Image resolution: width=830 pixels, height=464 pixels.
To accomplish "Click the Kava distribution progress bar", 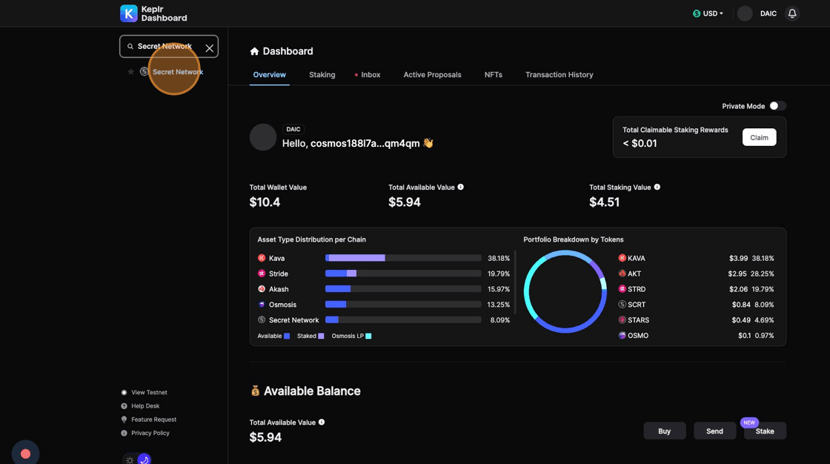I will tap(403, 258).
